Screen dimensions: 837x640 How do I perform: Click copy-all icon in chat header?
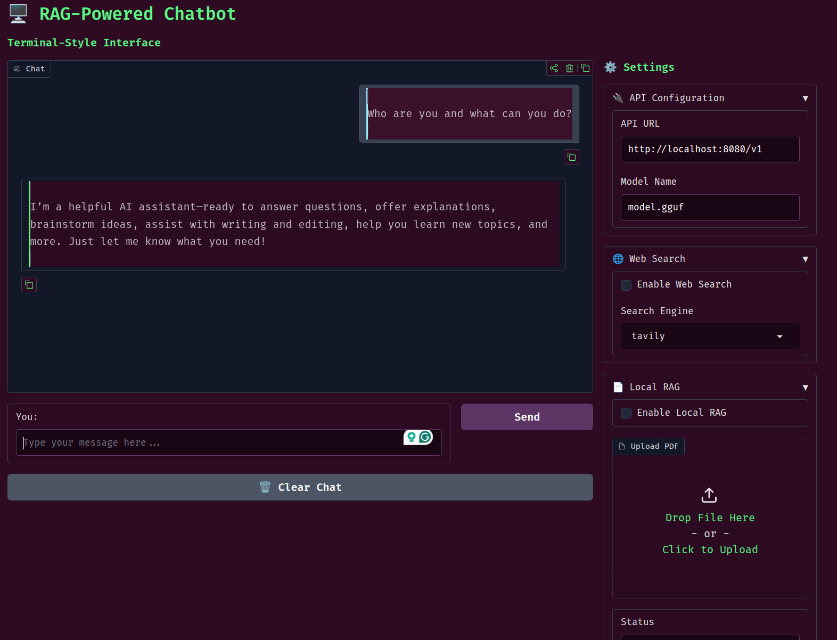click(585, 68)
